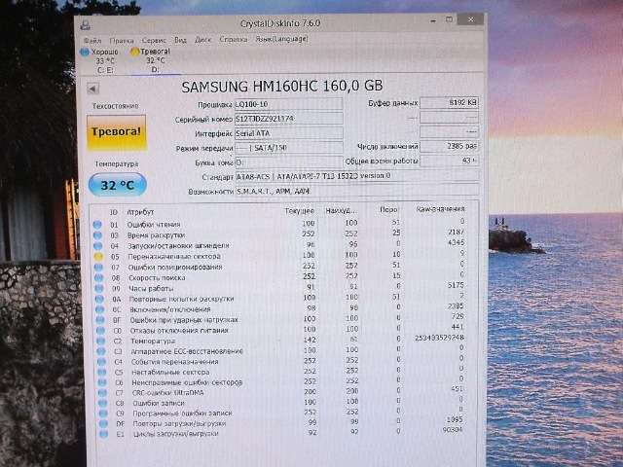Image resolution: width=623 pixels, height=467 pixels.
Task: Click the Raw-значения column header
Action: tap(440, 209)
